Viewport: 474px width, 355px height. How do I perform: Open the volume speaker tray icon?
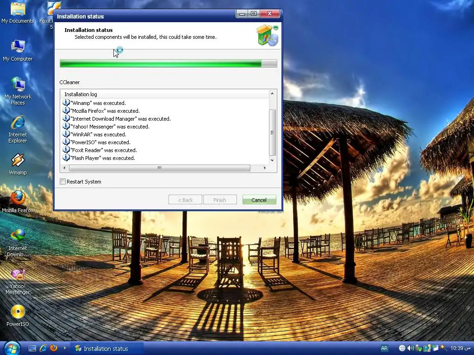pyautogui.click(x=410, y=349)
